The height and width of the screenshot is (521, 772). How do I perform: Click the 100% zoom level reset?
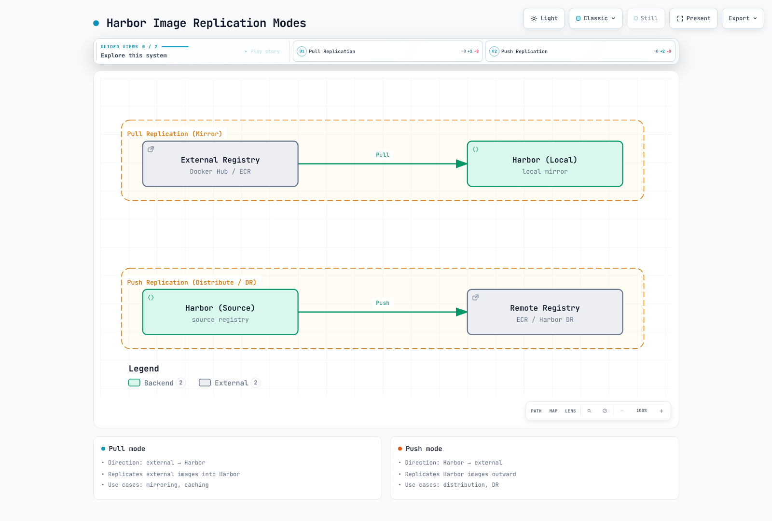642,411
